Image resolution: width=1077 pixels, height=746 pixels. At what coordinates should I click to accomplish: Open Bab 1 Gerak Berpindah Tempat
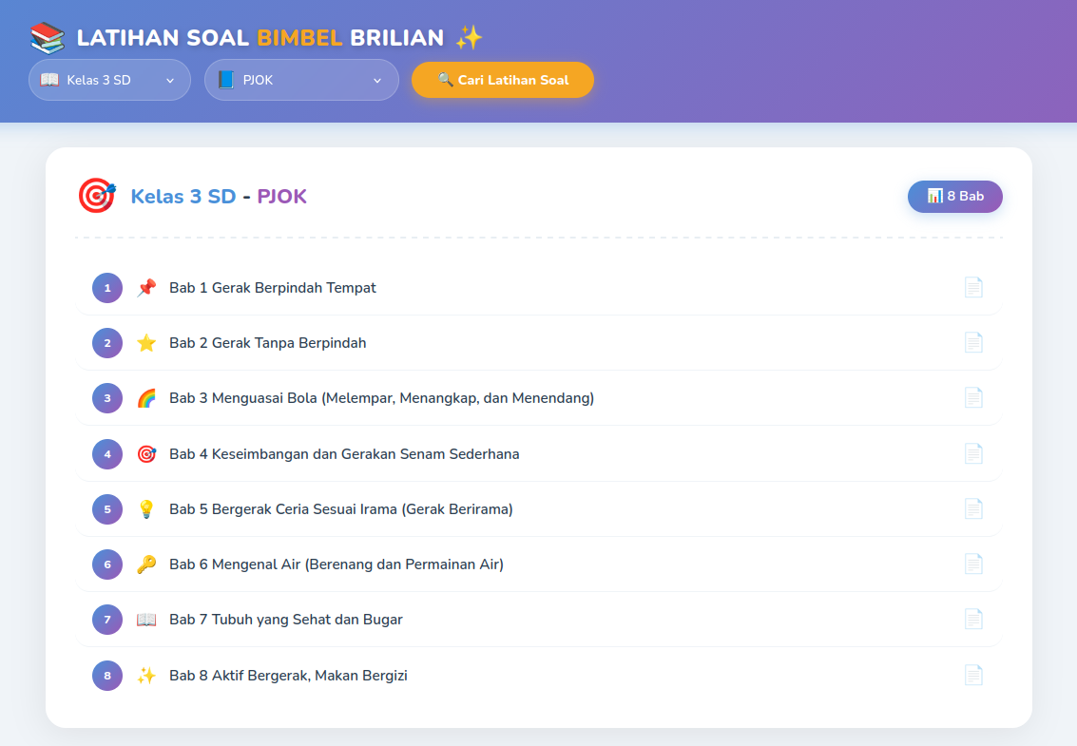538,287
